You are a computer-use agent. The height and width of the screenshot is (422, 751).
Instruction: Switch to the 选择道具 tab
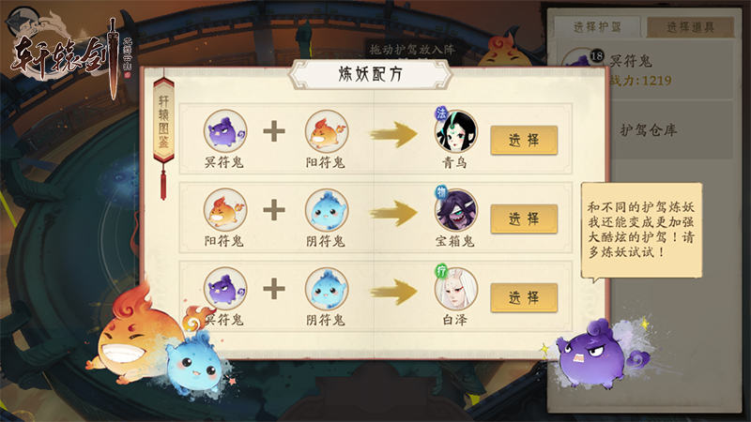coord(691,27)
